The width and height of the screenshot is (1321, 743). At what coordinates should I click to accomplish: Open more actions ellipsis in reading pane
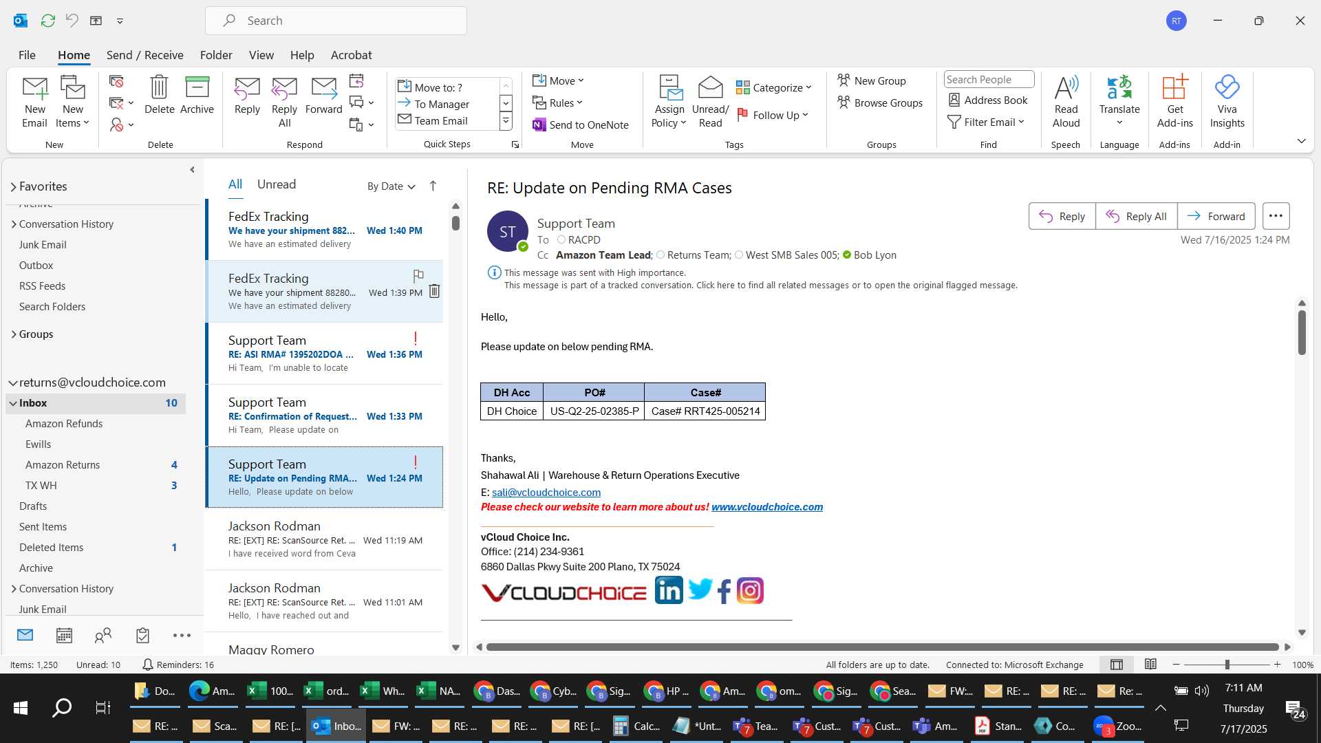click(x=1276, y=216)
